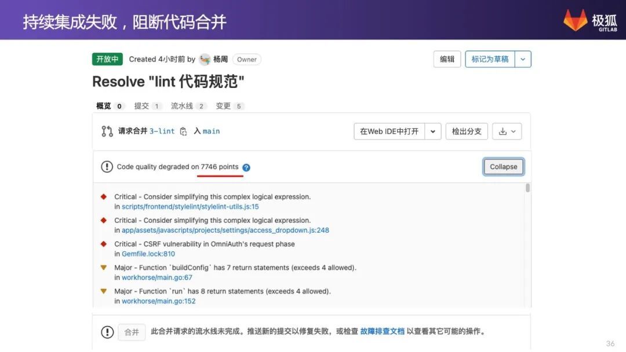Click the red Critical diamond for stylelint-utils.js
Screen dimensions: 626x352
click(x=104, y=196)
